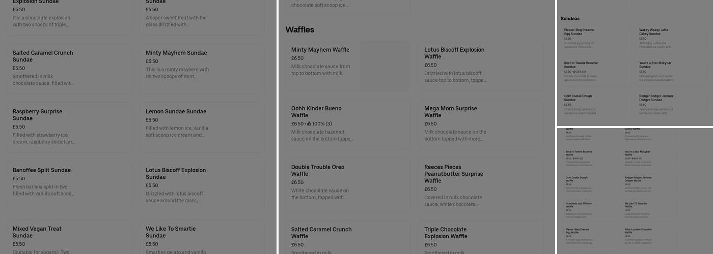Pick the Triple Chocolate Explosion Waffle
713x254 pixels.
click(x=481, y=239)
